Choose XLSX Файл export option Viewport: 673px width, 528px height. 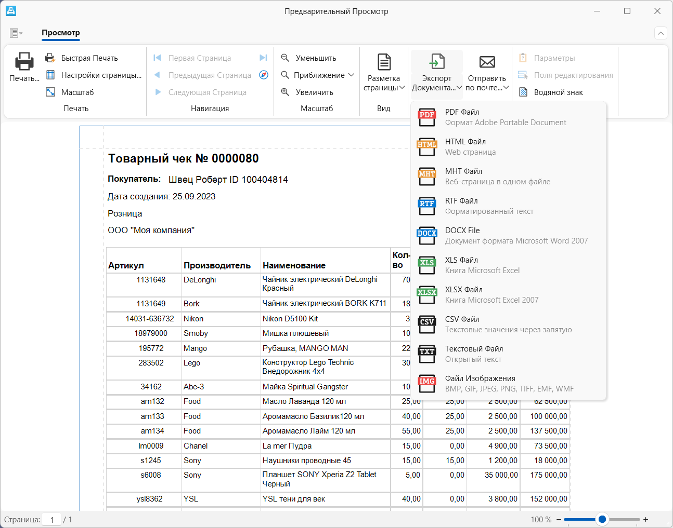[509, 295]
